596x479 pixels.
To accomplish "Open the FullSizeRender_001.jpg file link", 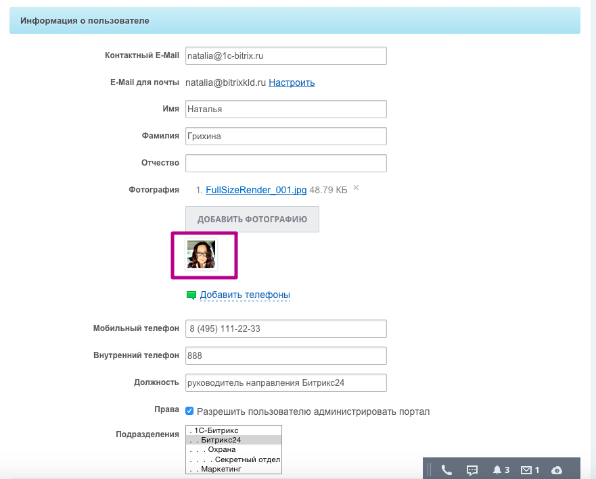I will pos(256,190).
